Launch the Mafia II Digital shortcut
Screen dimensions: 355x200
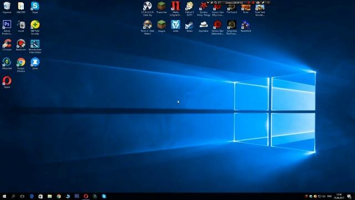click(175, 9)
